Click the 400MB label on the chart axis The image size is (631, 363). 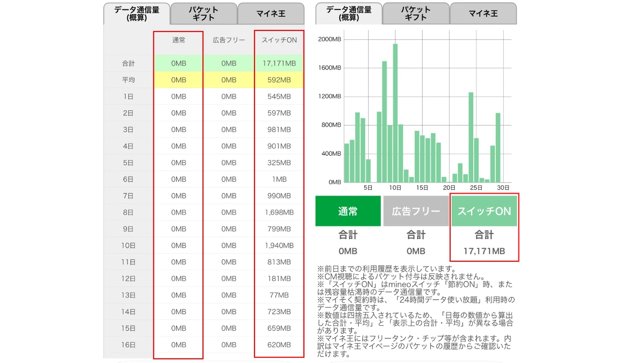click(331, 154)
